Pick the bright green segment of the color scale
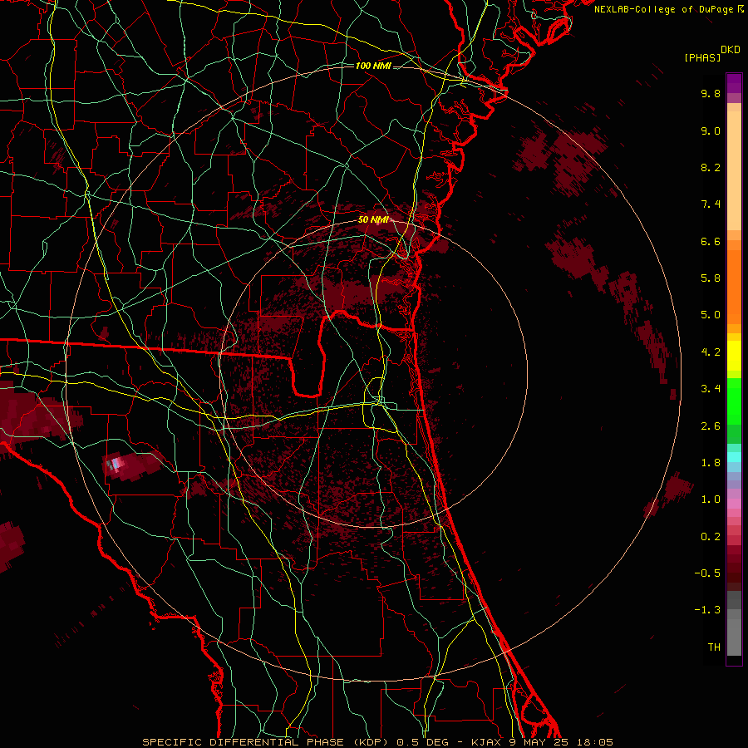The width and height of the screenshot is (748, 748). (x=734, y=401)
